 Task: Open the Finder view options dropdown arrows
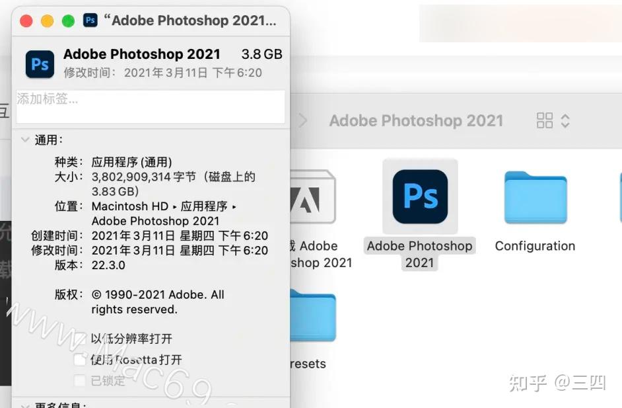click(x=565, y=120)
